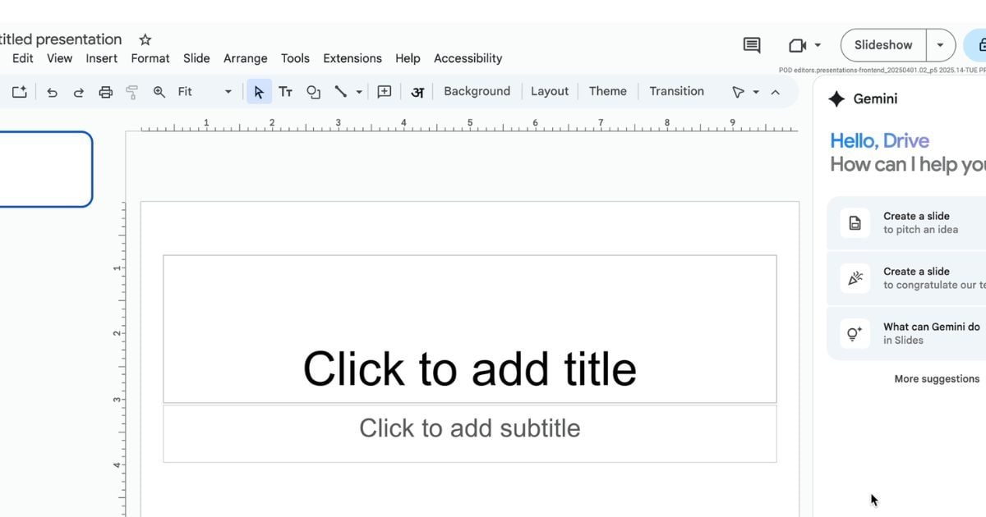Screen dimensions: 986x517
Task: Open the Line tool dropdown arrow
Action: click(359, 92)
